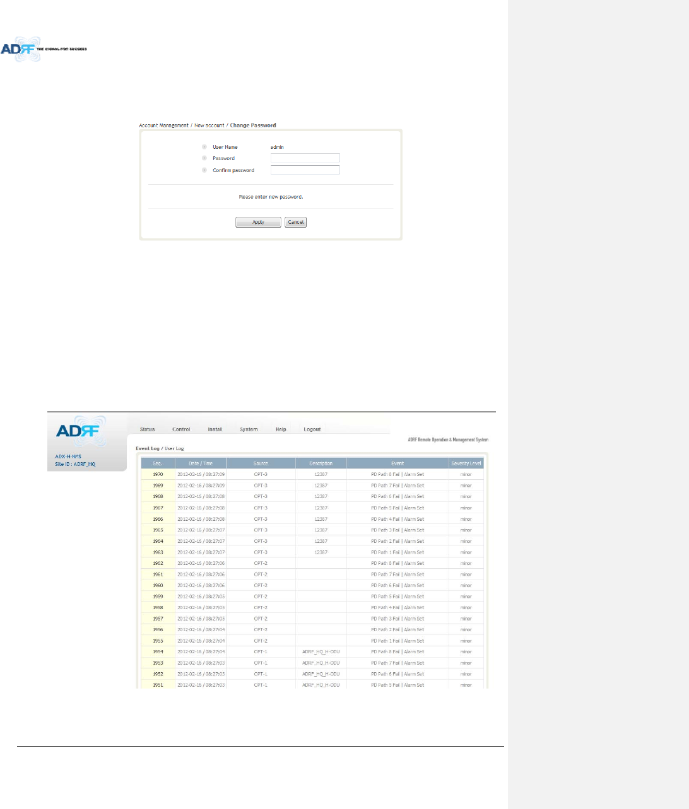This screenshot has width=689, height=809.
Task: Select sequence number 1966 cell
Action: tap(158, 519)
